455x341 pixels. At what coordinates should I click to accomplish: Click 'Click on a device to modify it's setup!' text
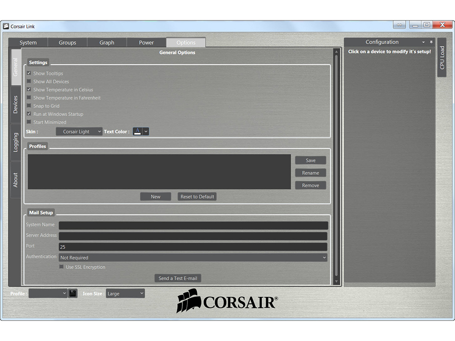(389, 52)
